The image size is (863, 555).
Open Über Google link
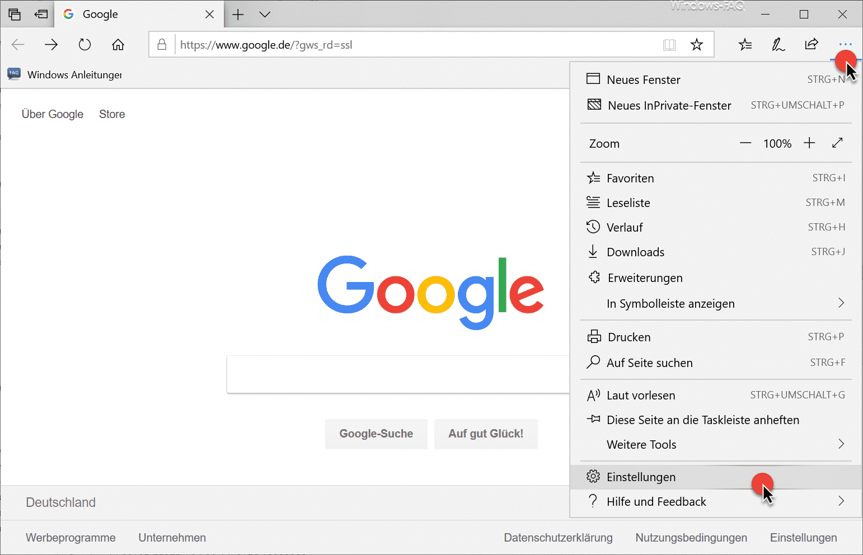click(x=53, y=114)
